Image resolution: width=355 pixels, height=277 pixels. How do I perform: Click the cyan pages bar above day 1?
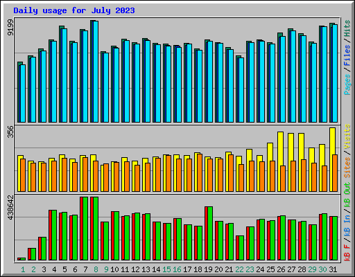23,93
